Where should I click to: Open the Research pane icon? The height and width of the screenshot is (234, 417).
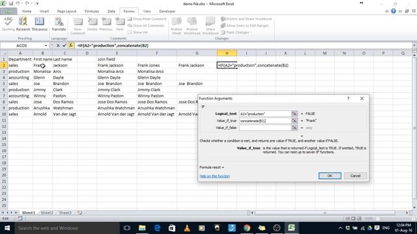click(23, 23)
